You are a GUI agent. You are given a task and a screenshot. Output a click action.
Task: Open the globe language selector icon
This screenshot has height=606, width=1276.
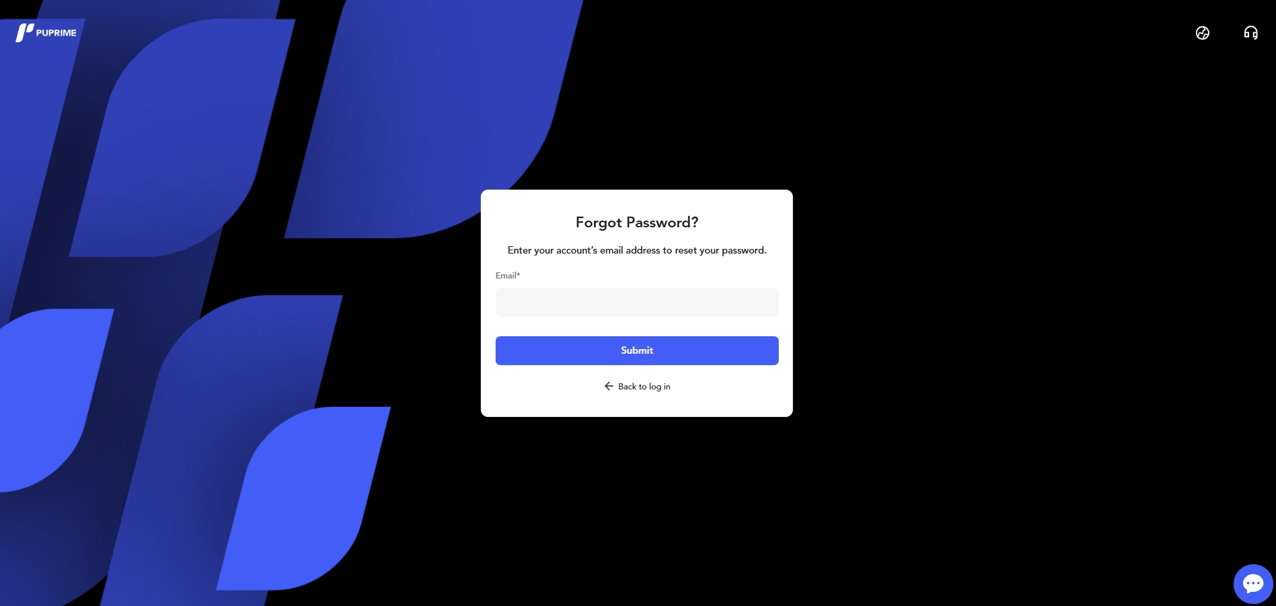[x=1202, y=33]
